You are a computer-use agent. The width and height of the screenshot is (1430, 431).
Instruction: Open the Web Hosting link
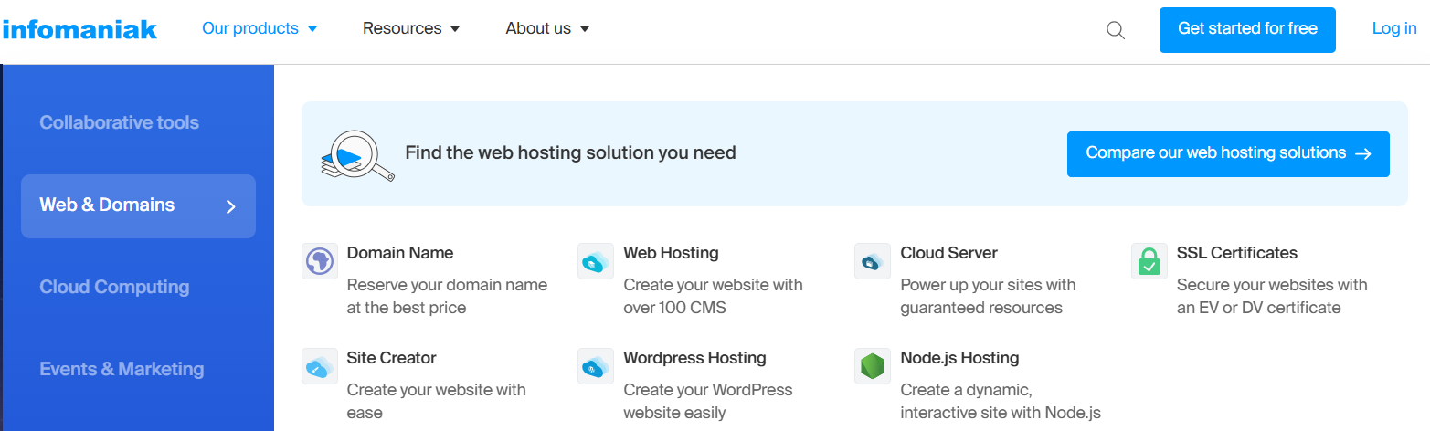(x=671, y=253)
